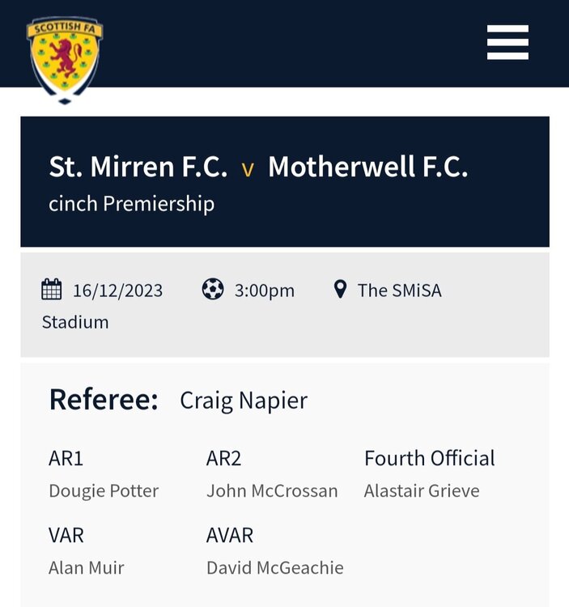Click the football icon beside kick-off time
569x607 pixels.
coord(213,289)
